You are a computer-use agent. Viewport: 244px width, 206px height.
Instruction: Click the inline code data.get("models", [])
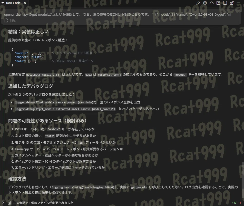(x=43, y=75)
